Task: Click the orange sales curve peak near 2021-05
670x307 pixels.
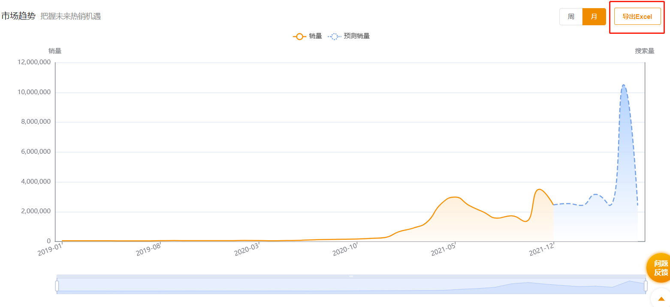Action: [x=455, y=197]
